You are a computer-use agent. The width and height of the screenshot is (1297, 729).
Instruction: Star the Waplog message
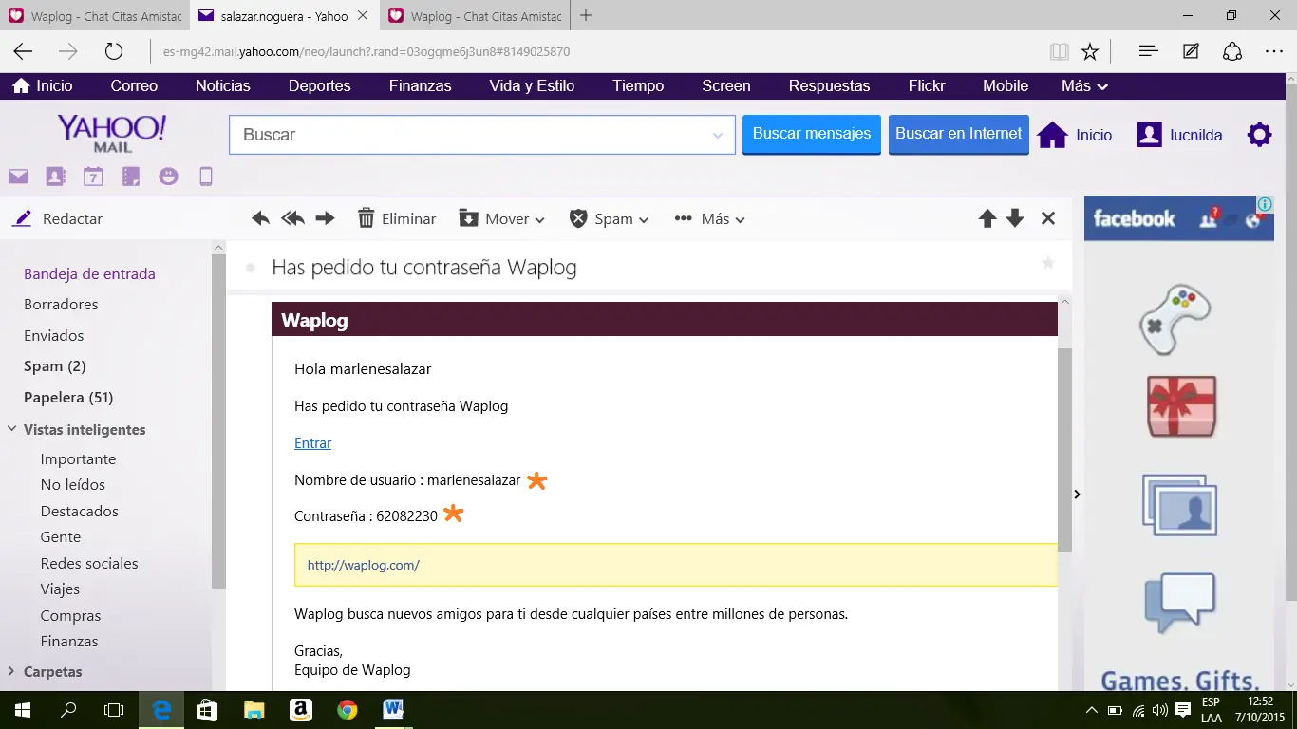click(x=1048, y=263)
